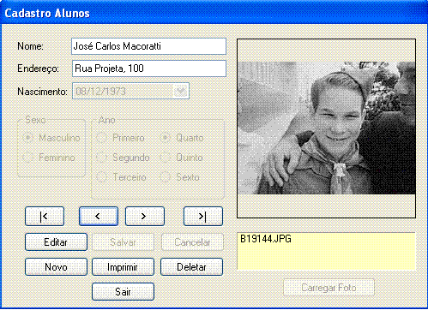
Task: Click the Endereço text field
Action: [x=149, y=69]
